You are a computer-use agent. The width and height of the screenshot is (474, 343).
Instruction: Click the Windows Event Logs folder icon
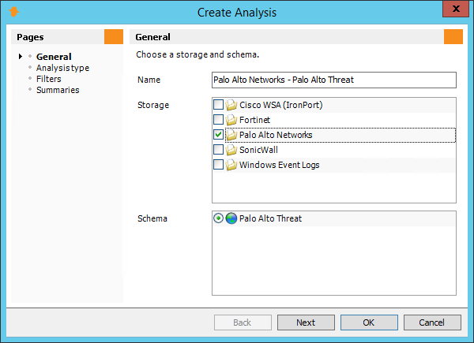point(231,165)
